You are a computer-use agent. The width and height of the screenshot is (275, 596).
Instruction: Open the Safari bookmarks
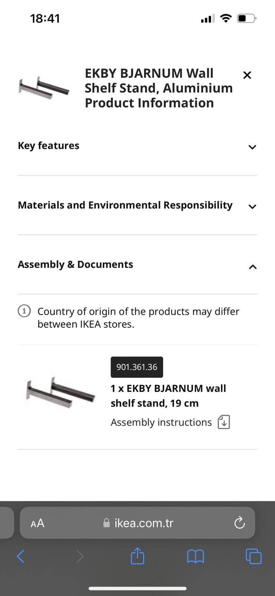195,557
